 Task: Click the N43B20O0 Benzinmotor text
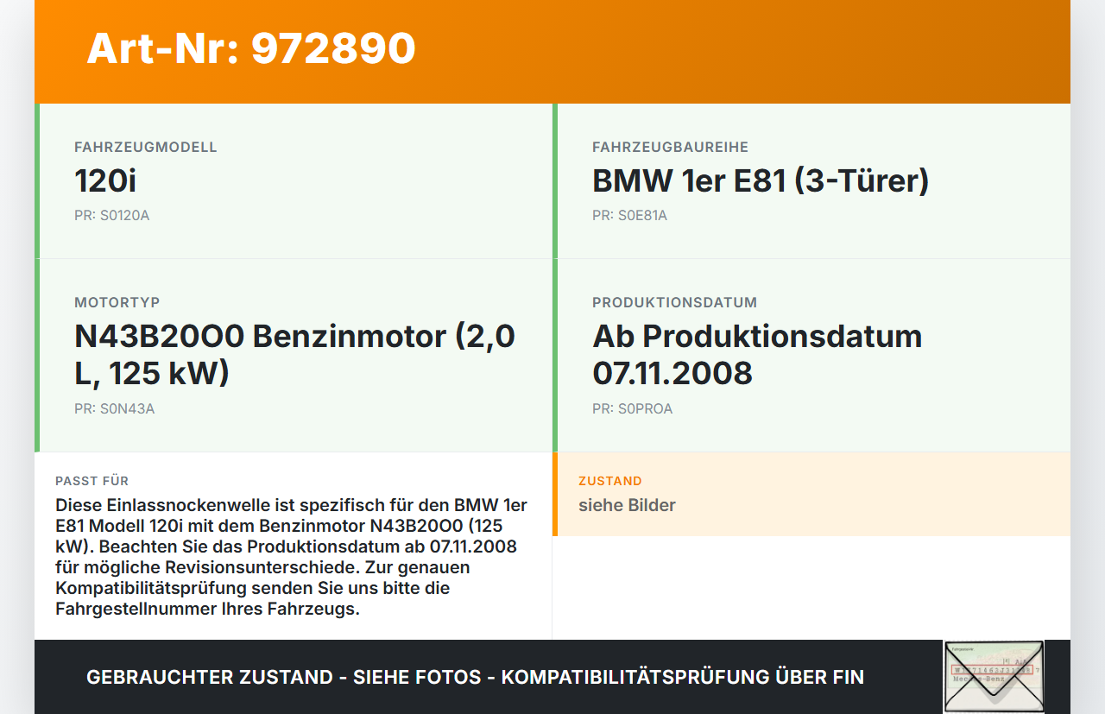point(294,354)
